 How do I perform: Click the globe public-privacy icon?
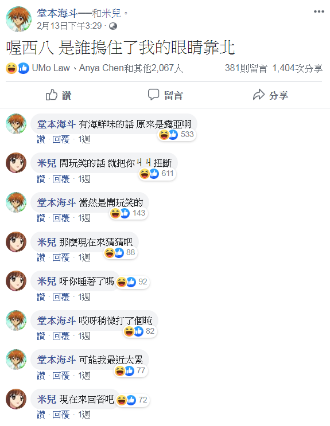coord(113,26)
